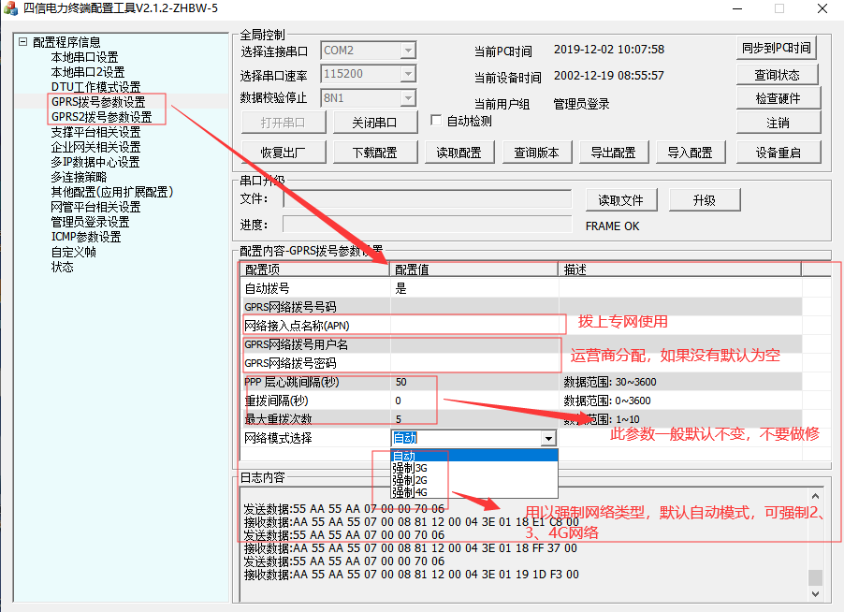Click the 关闭串口 button
The image size is (844, 612).
click(375, 123)
